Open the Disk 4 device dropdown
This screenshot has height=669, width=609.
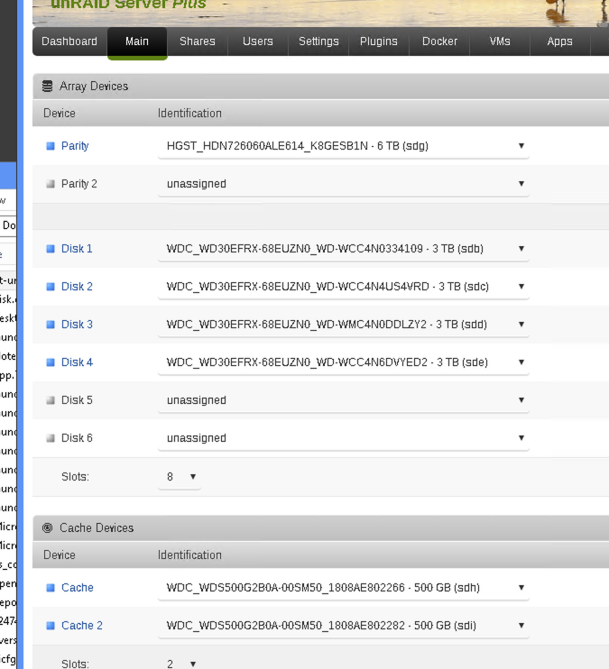tap(344, 362)
